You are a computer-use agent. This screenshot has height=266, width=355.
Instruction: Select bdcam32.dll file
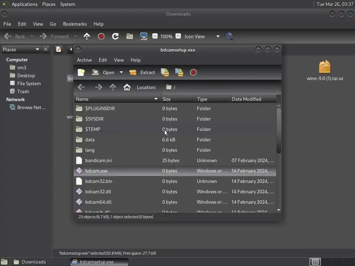click(175, 192)
